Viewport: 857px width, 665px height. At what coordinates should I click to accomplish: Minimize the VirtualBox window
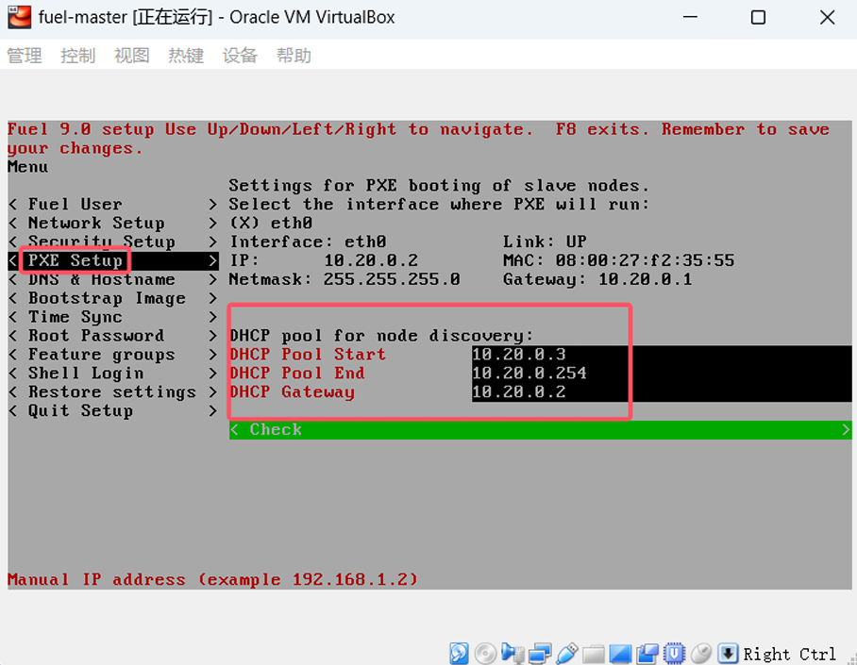point(690,18)
